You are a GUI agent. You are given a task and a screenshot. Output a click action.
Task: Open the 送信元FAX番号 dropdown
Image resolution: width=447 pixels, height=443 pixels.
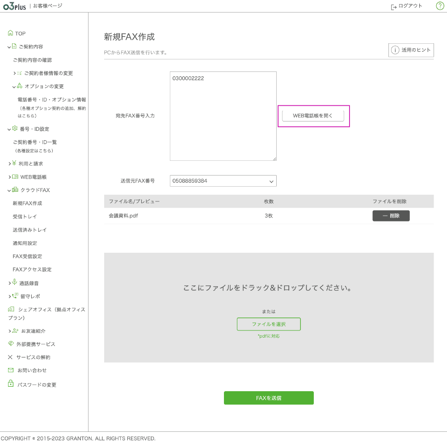(223, 181)
